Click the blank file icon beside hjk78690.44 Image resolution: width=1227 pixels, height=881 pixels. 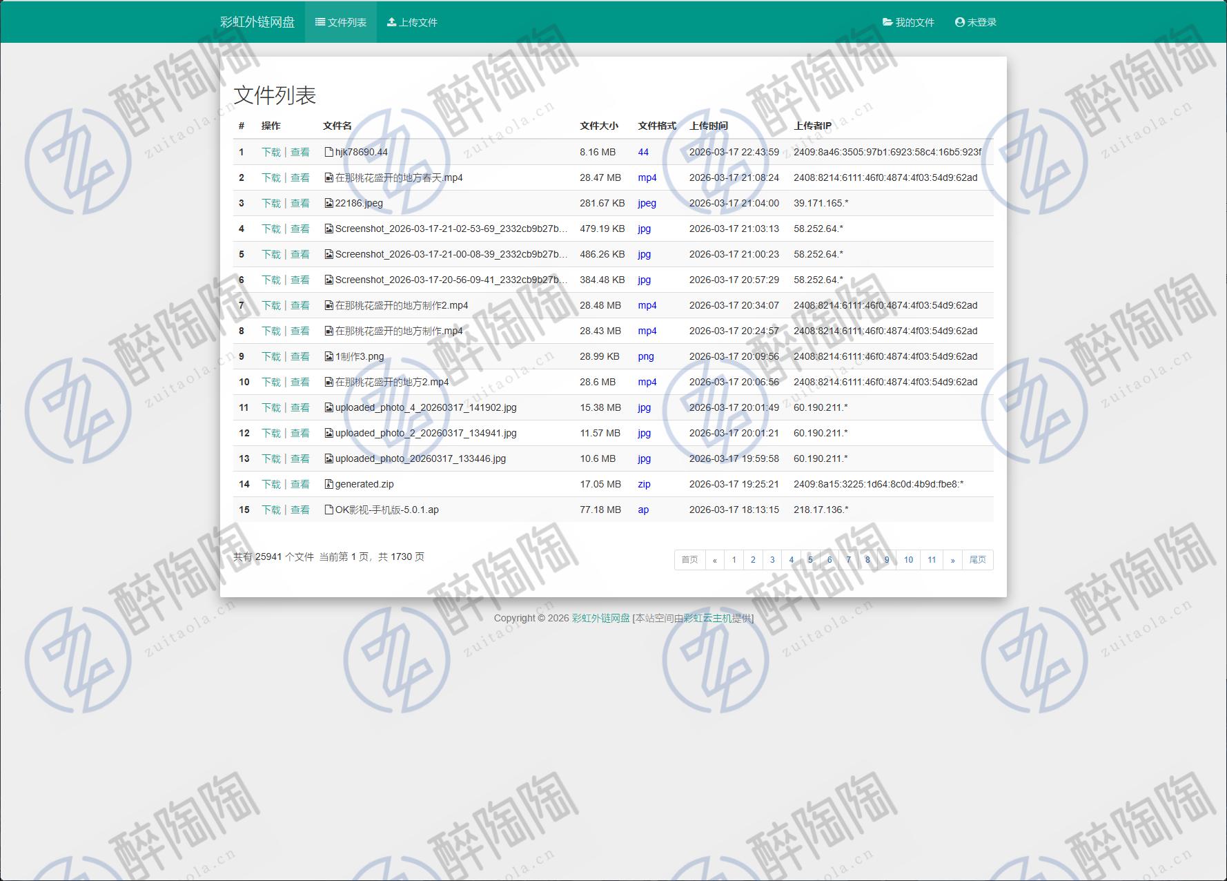point(328,152)
